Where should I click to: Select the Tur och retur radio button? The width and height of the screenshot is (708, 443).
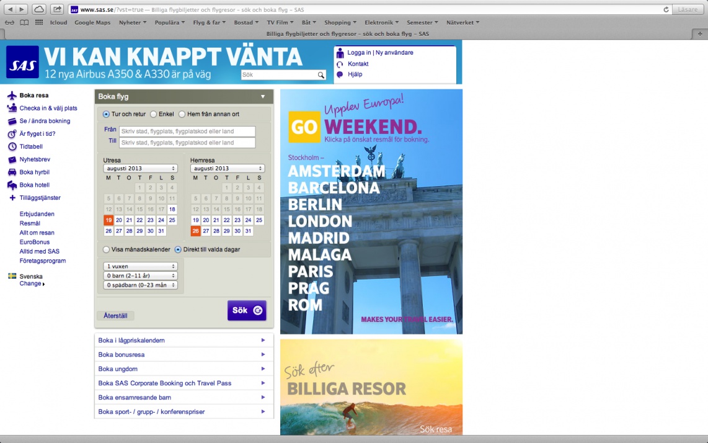pos(106,114)
